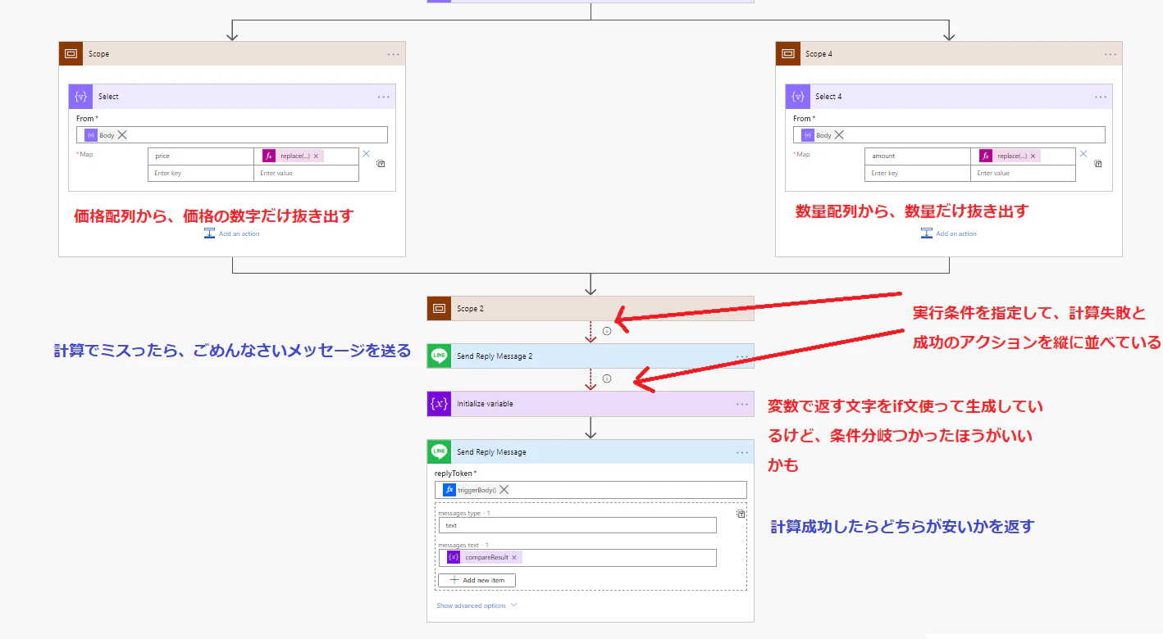View run-after info below Scope 2
The image size is (1163, 639).
(607, 332)
